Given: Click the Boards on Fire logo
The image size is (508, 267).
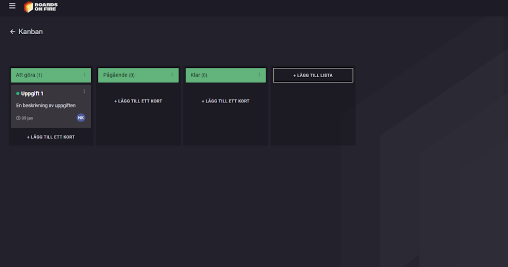Looking at the screenshot, I should click(x=41, y=7).
